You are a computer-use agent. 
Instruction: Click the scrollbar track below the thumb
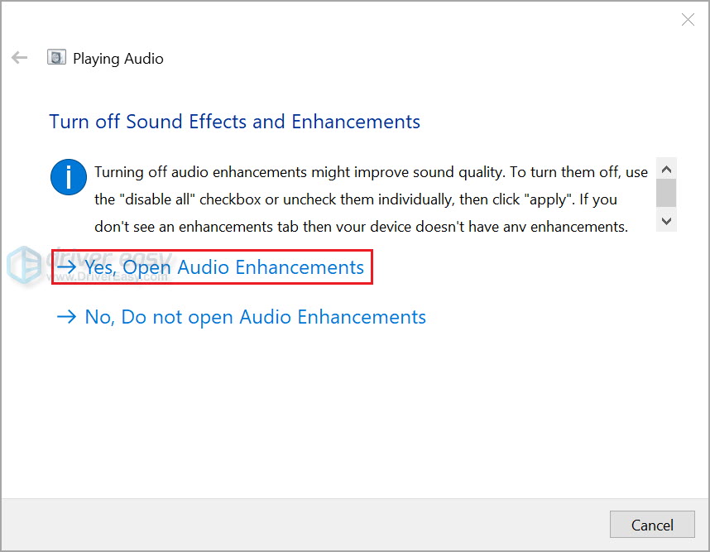(666, 209)
